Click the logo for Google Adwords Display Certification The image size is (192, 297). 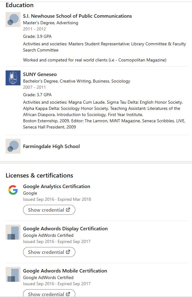[x=13, y=232]
